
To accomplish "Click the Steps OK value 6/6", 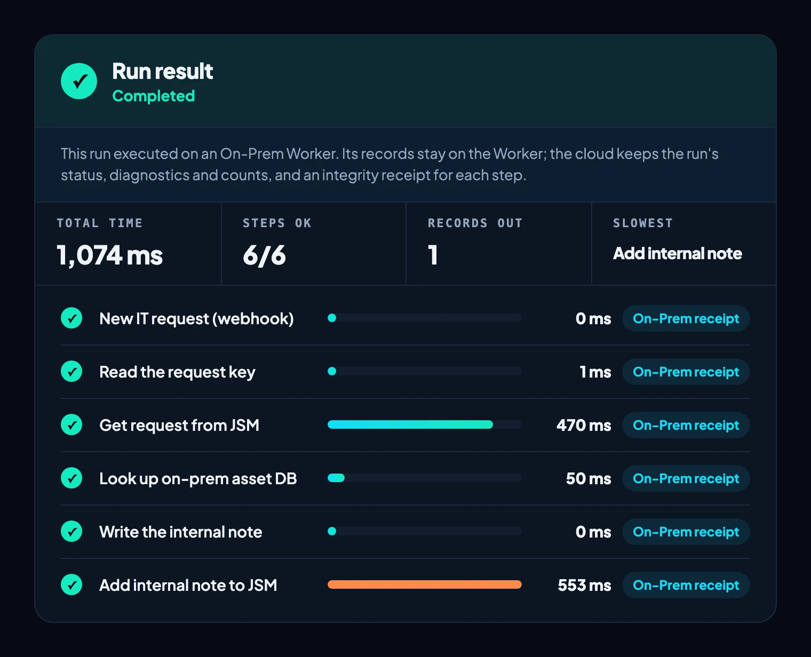I will pos(264,255).
